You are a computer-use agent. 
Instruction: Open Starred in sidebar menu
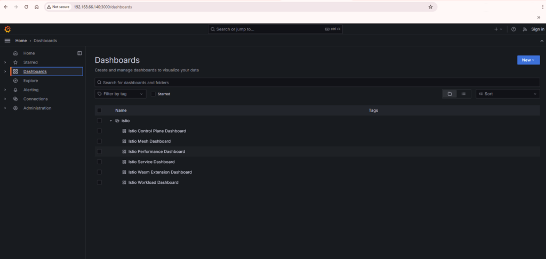(30, 62)
